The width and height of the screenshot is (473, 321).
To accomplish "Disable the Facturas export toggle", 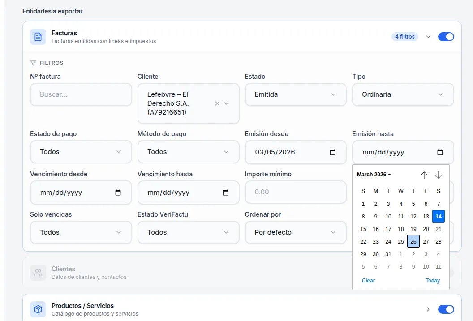I will [446, 37].
